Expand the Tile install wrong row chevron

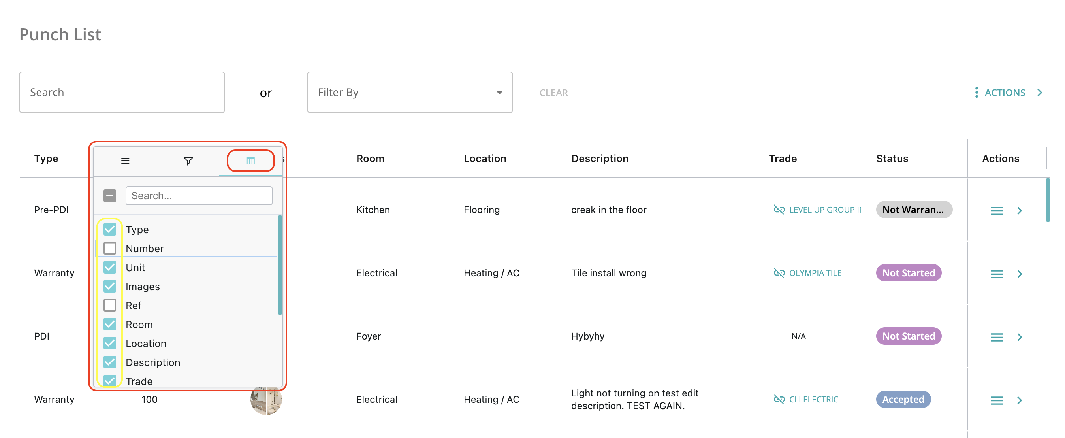pos(1020,274)
